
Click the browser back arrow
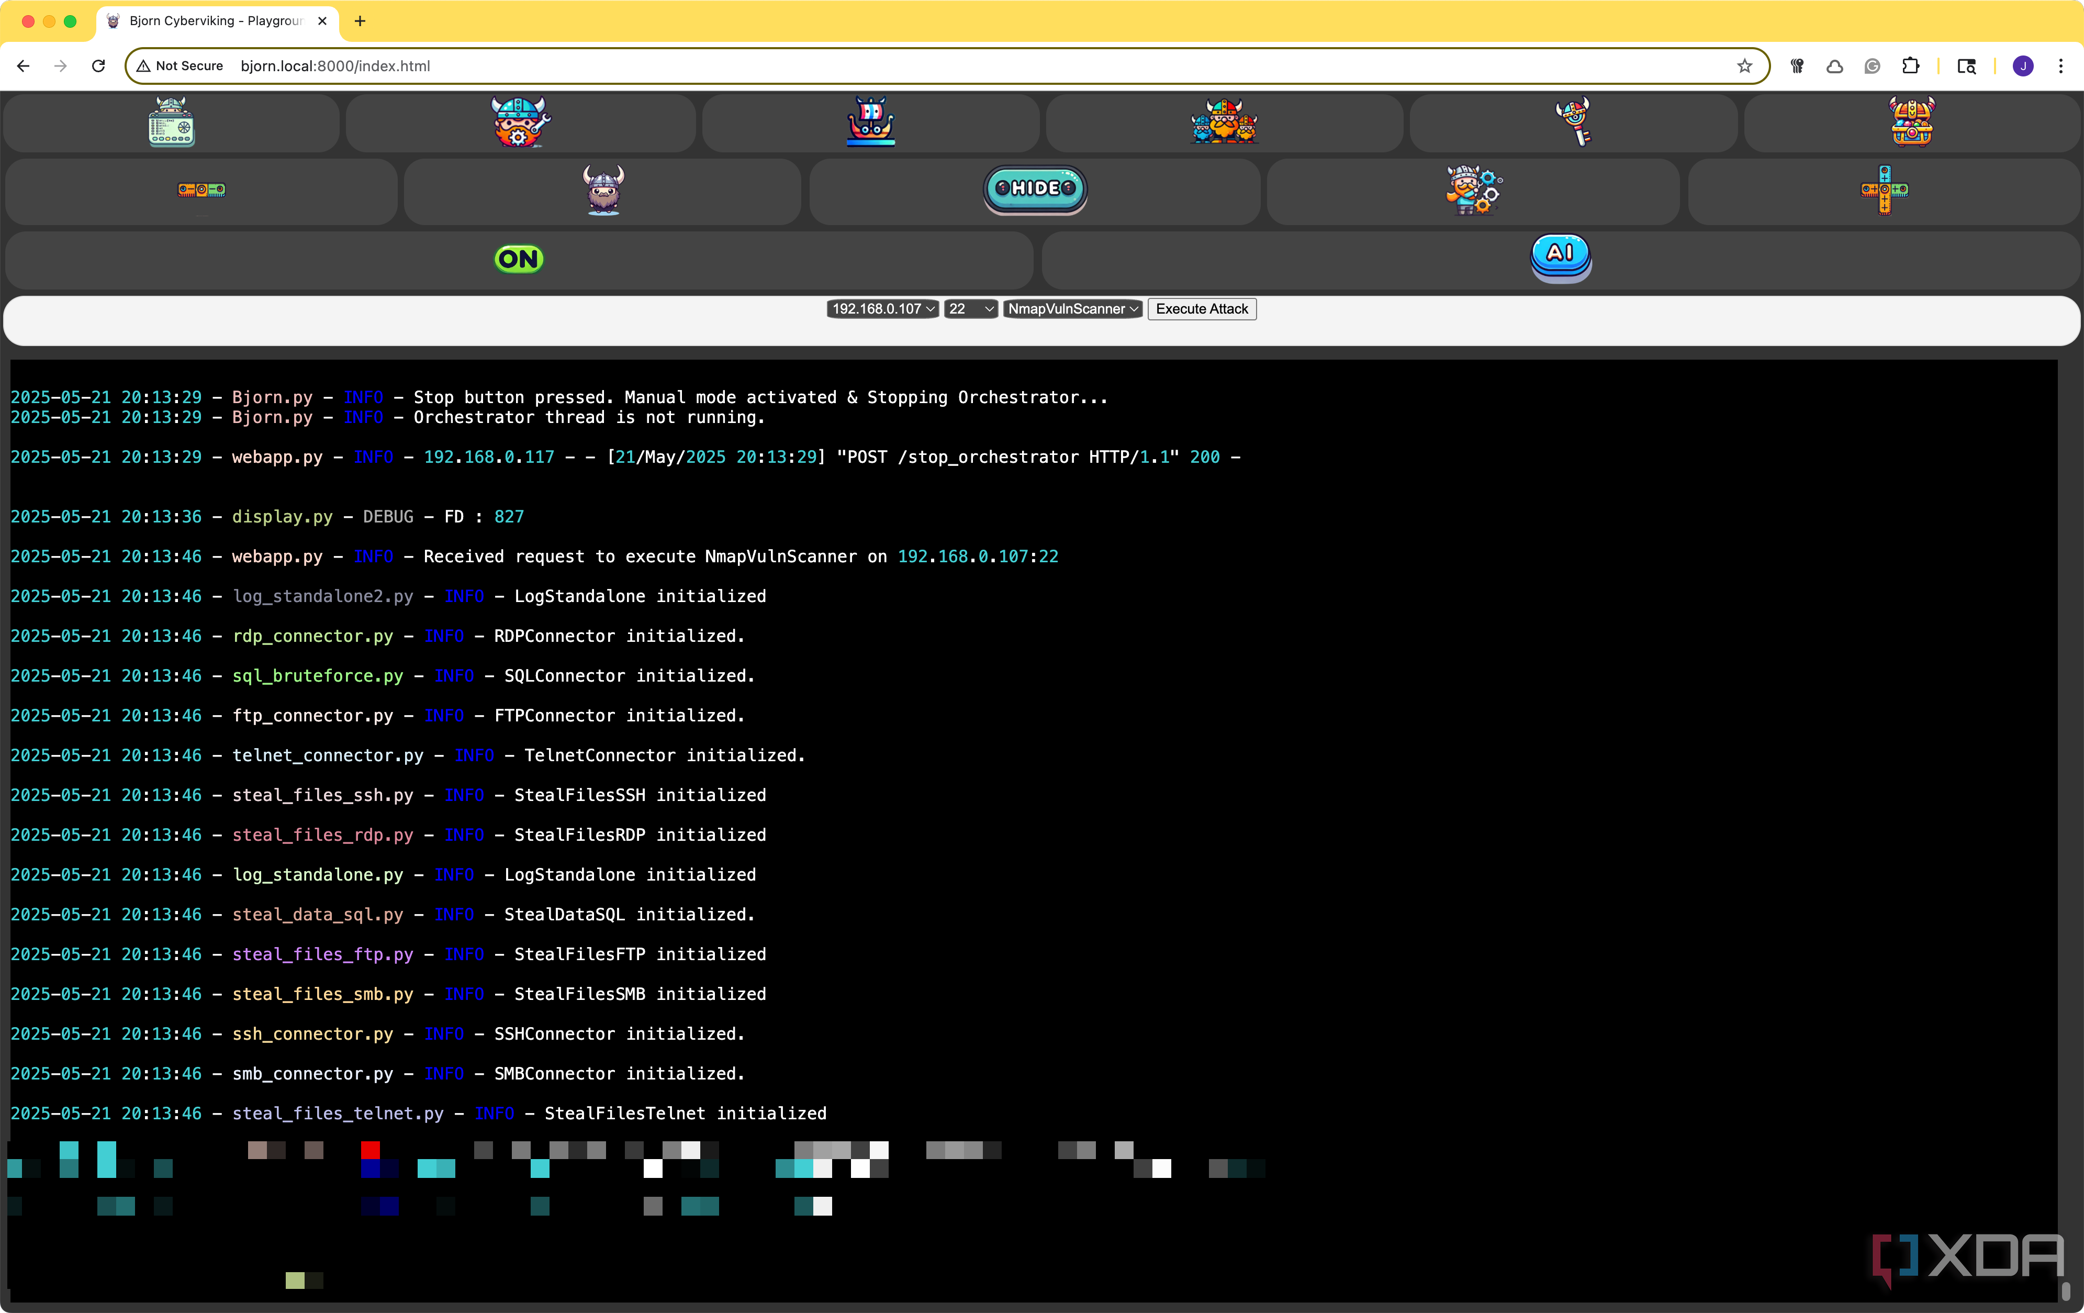tap(24, 66)
